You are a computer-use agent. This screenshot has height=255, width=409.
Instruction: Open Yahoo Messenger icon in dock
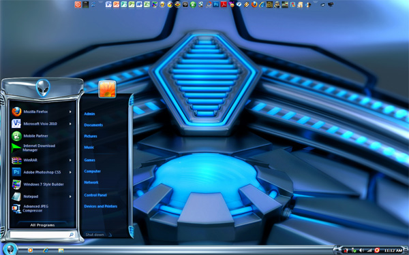click(232, 5)
